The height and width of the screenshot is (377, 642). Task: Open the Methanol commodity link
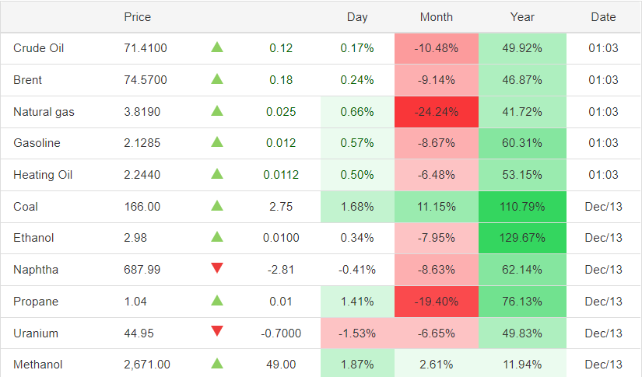point(37,365)
